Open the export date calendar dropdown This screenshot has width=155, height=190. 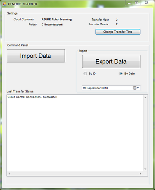point(136,88)
